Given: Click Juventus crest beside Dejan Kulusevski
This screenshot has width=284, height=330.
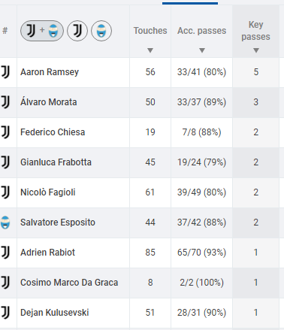Looking at the screenshot, I should tap(5, 313).
